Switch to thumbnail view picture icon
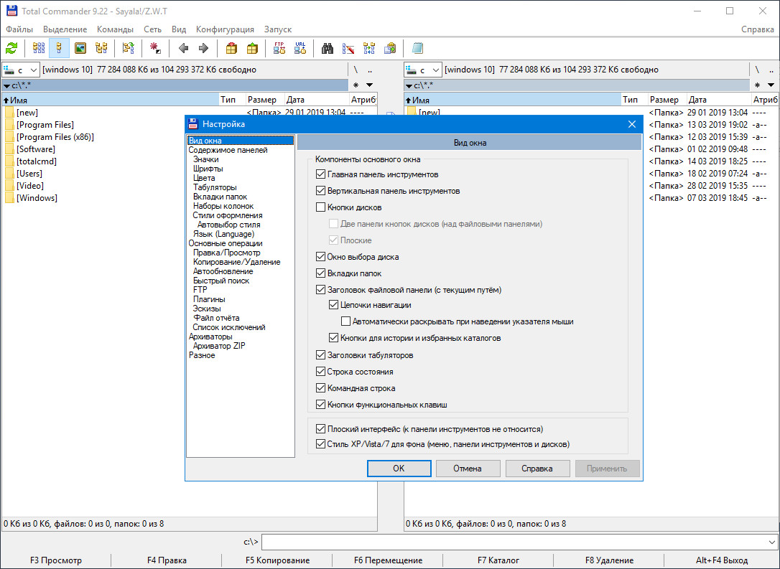780x569 pixels. tap(80, 49)
